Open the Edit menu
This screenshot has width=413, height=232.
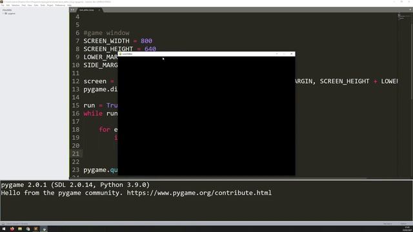(x=8, y=5)
